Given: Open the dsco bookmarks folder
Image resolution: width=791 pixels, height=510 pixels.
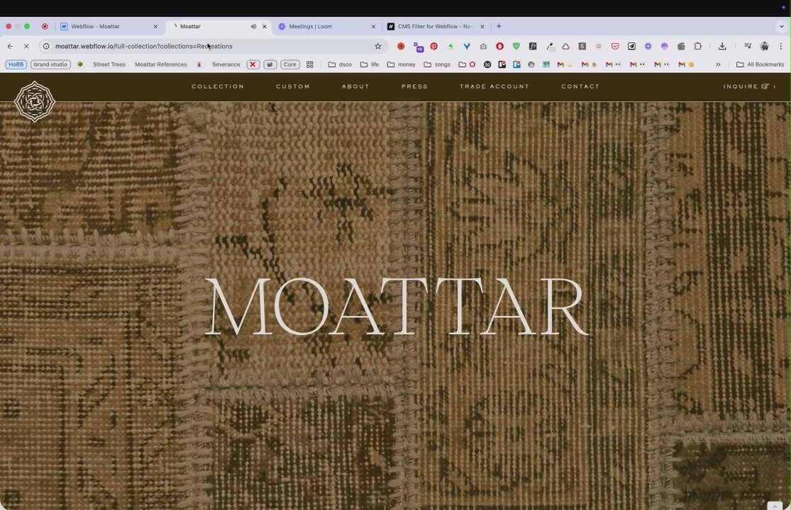Looking at the screenshot, I should click(340, 64).
